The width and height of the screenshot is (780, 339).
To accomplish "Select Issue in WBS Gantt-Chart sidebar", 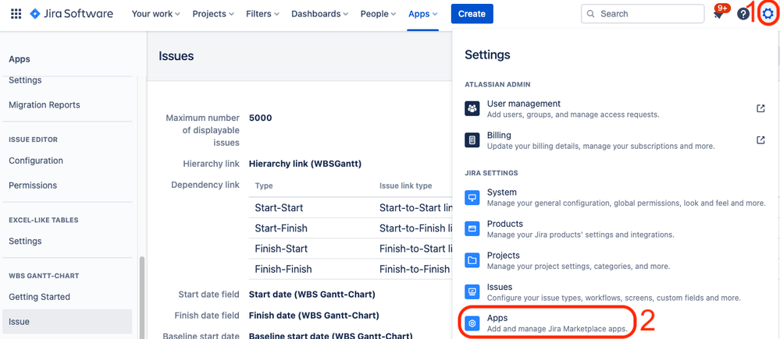I will pyautogui.click(x=67, y=322).
